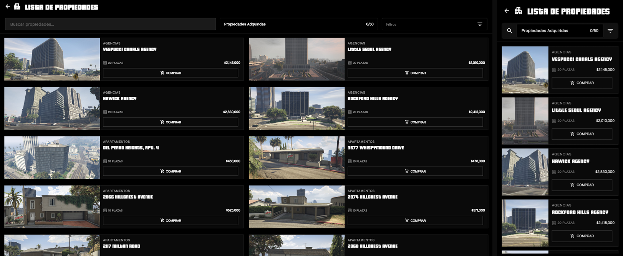The height and width of the screenshot is (256, 623).
Task: Buy Vespucci Canals Agency in the wide list
Action: click(171, 73)
